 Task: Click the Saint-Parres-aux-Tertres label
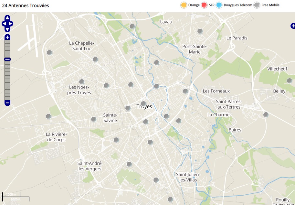229,104
